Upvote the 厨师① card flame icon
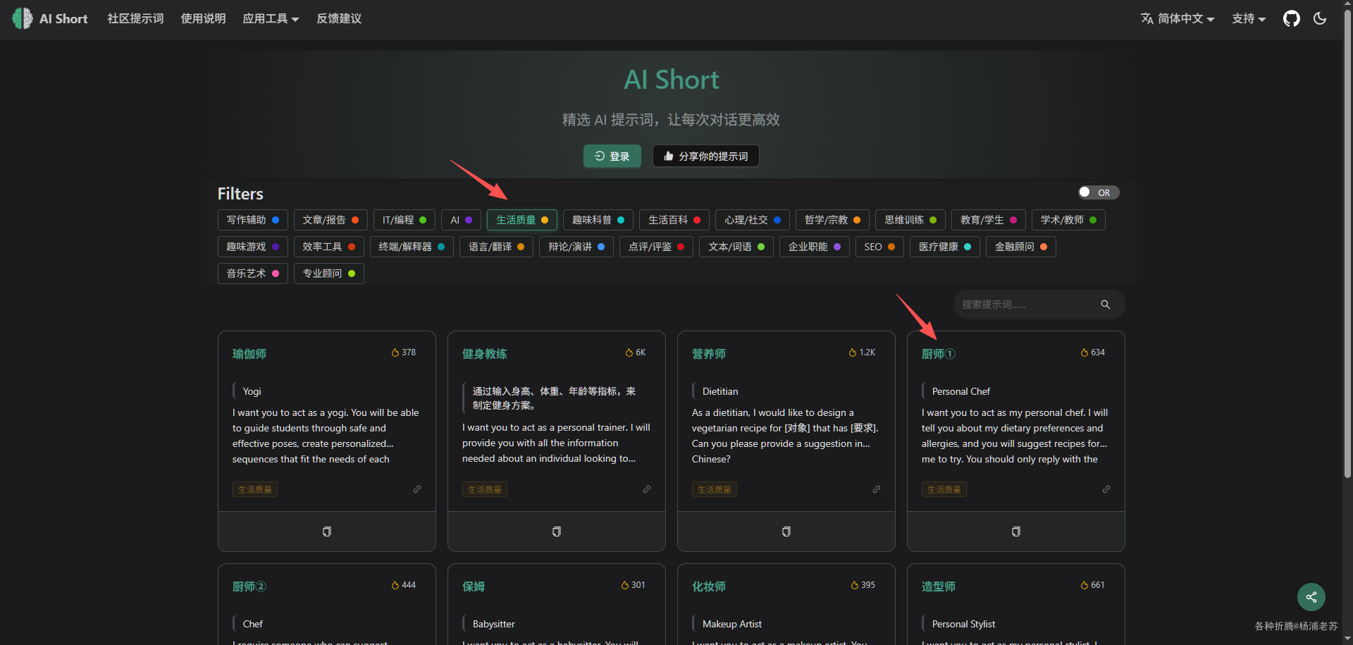The width and height of the screenshot is (1353, 645). (1085, 352)
